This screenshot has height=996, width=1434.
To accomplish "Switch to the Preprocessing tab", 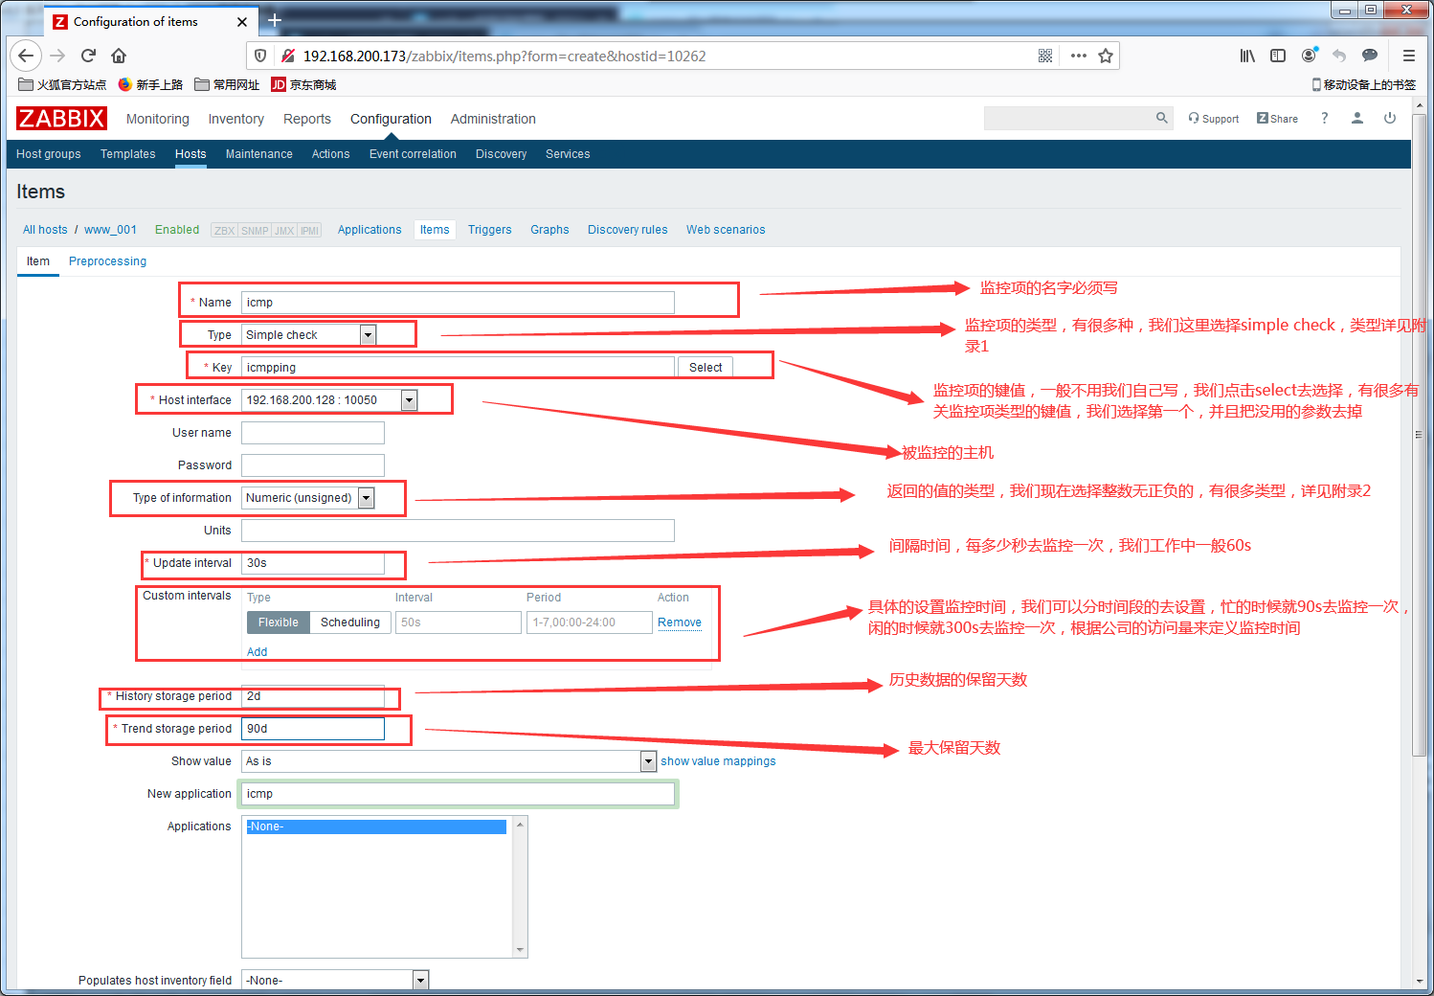I will [107, 261].
